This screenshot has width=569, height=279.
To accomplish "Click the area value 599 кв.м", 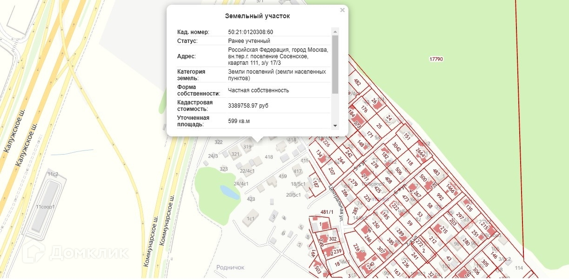I will [x=239, y=121].
